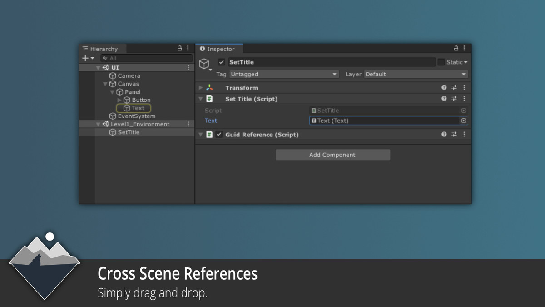Image resolution: width=545 pixels, height=307 pixels.
Task: Select the EventSystem object in Hierarchy
Action: click(x=134, y=116)
